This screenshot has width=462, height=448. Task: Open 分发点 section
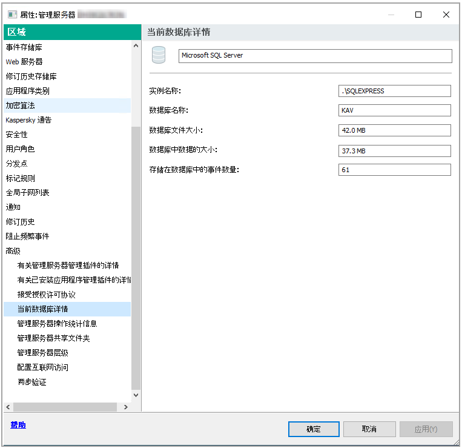pos(67,164)
